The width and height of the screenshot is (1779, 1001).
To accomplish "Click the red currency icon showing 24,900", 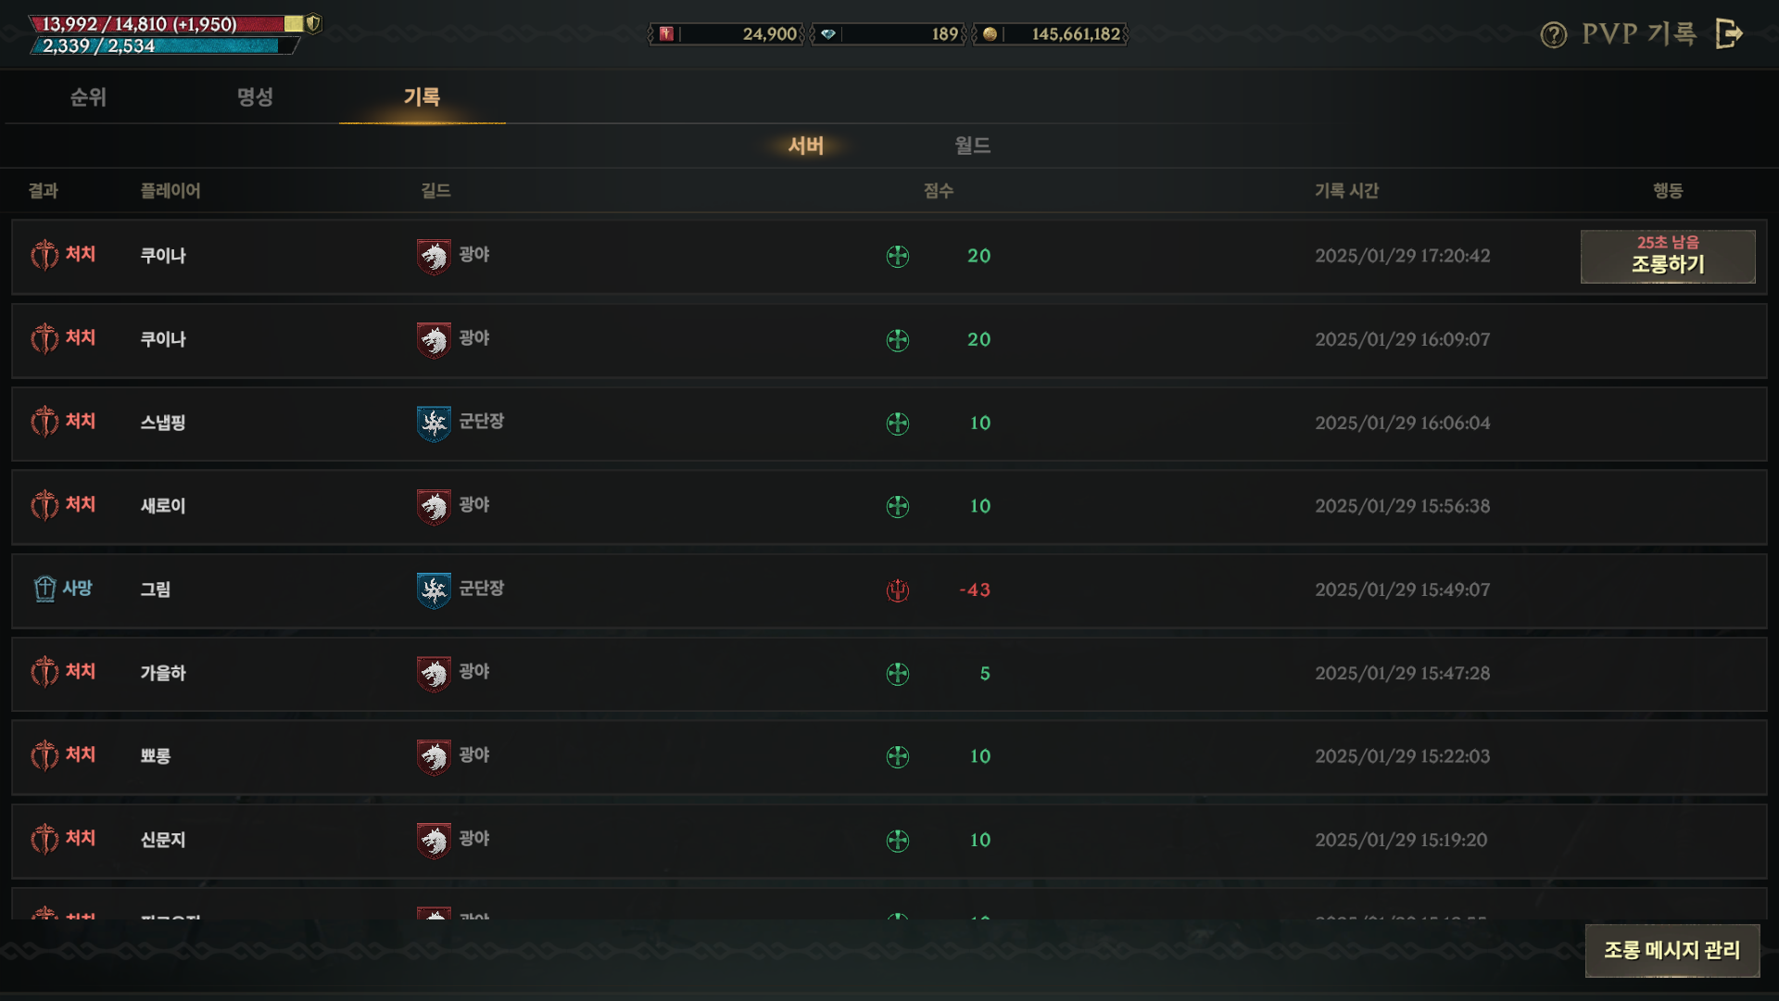I will point(666,34).
